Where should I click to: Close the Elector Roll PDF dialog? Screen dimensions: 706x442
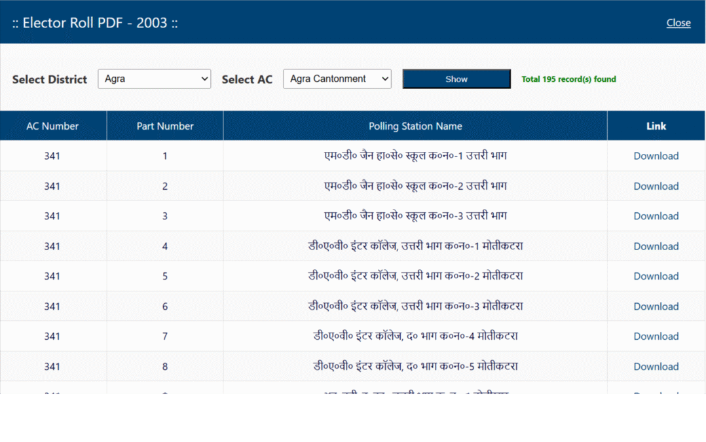tap(678, 23)
